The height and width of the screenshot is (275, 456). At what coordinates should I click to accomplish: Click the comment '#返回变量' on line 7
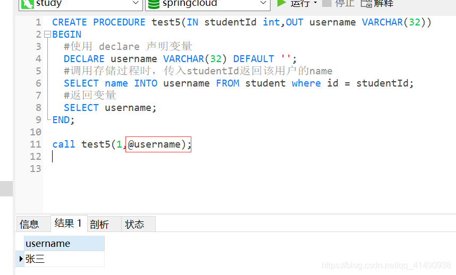pyautogui.click(x=90, y=95)
